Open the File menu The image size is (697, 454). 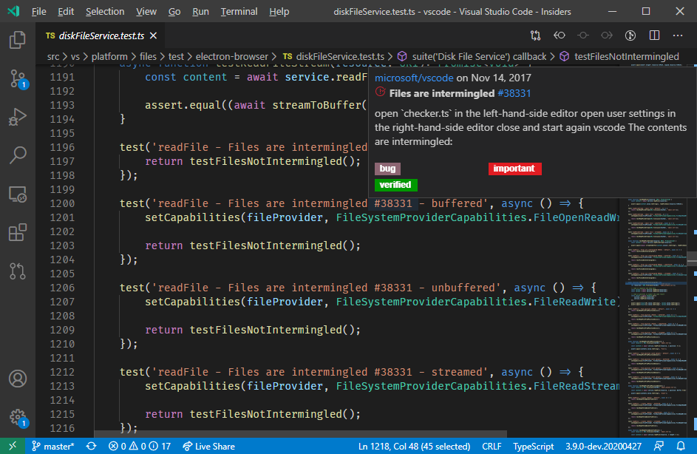(x=38, y=11)
